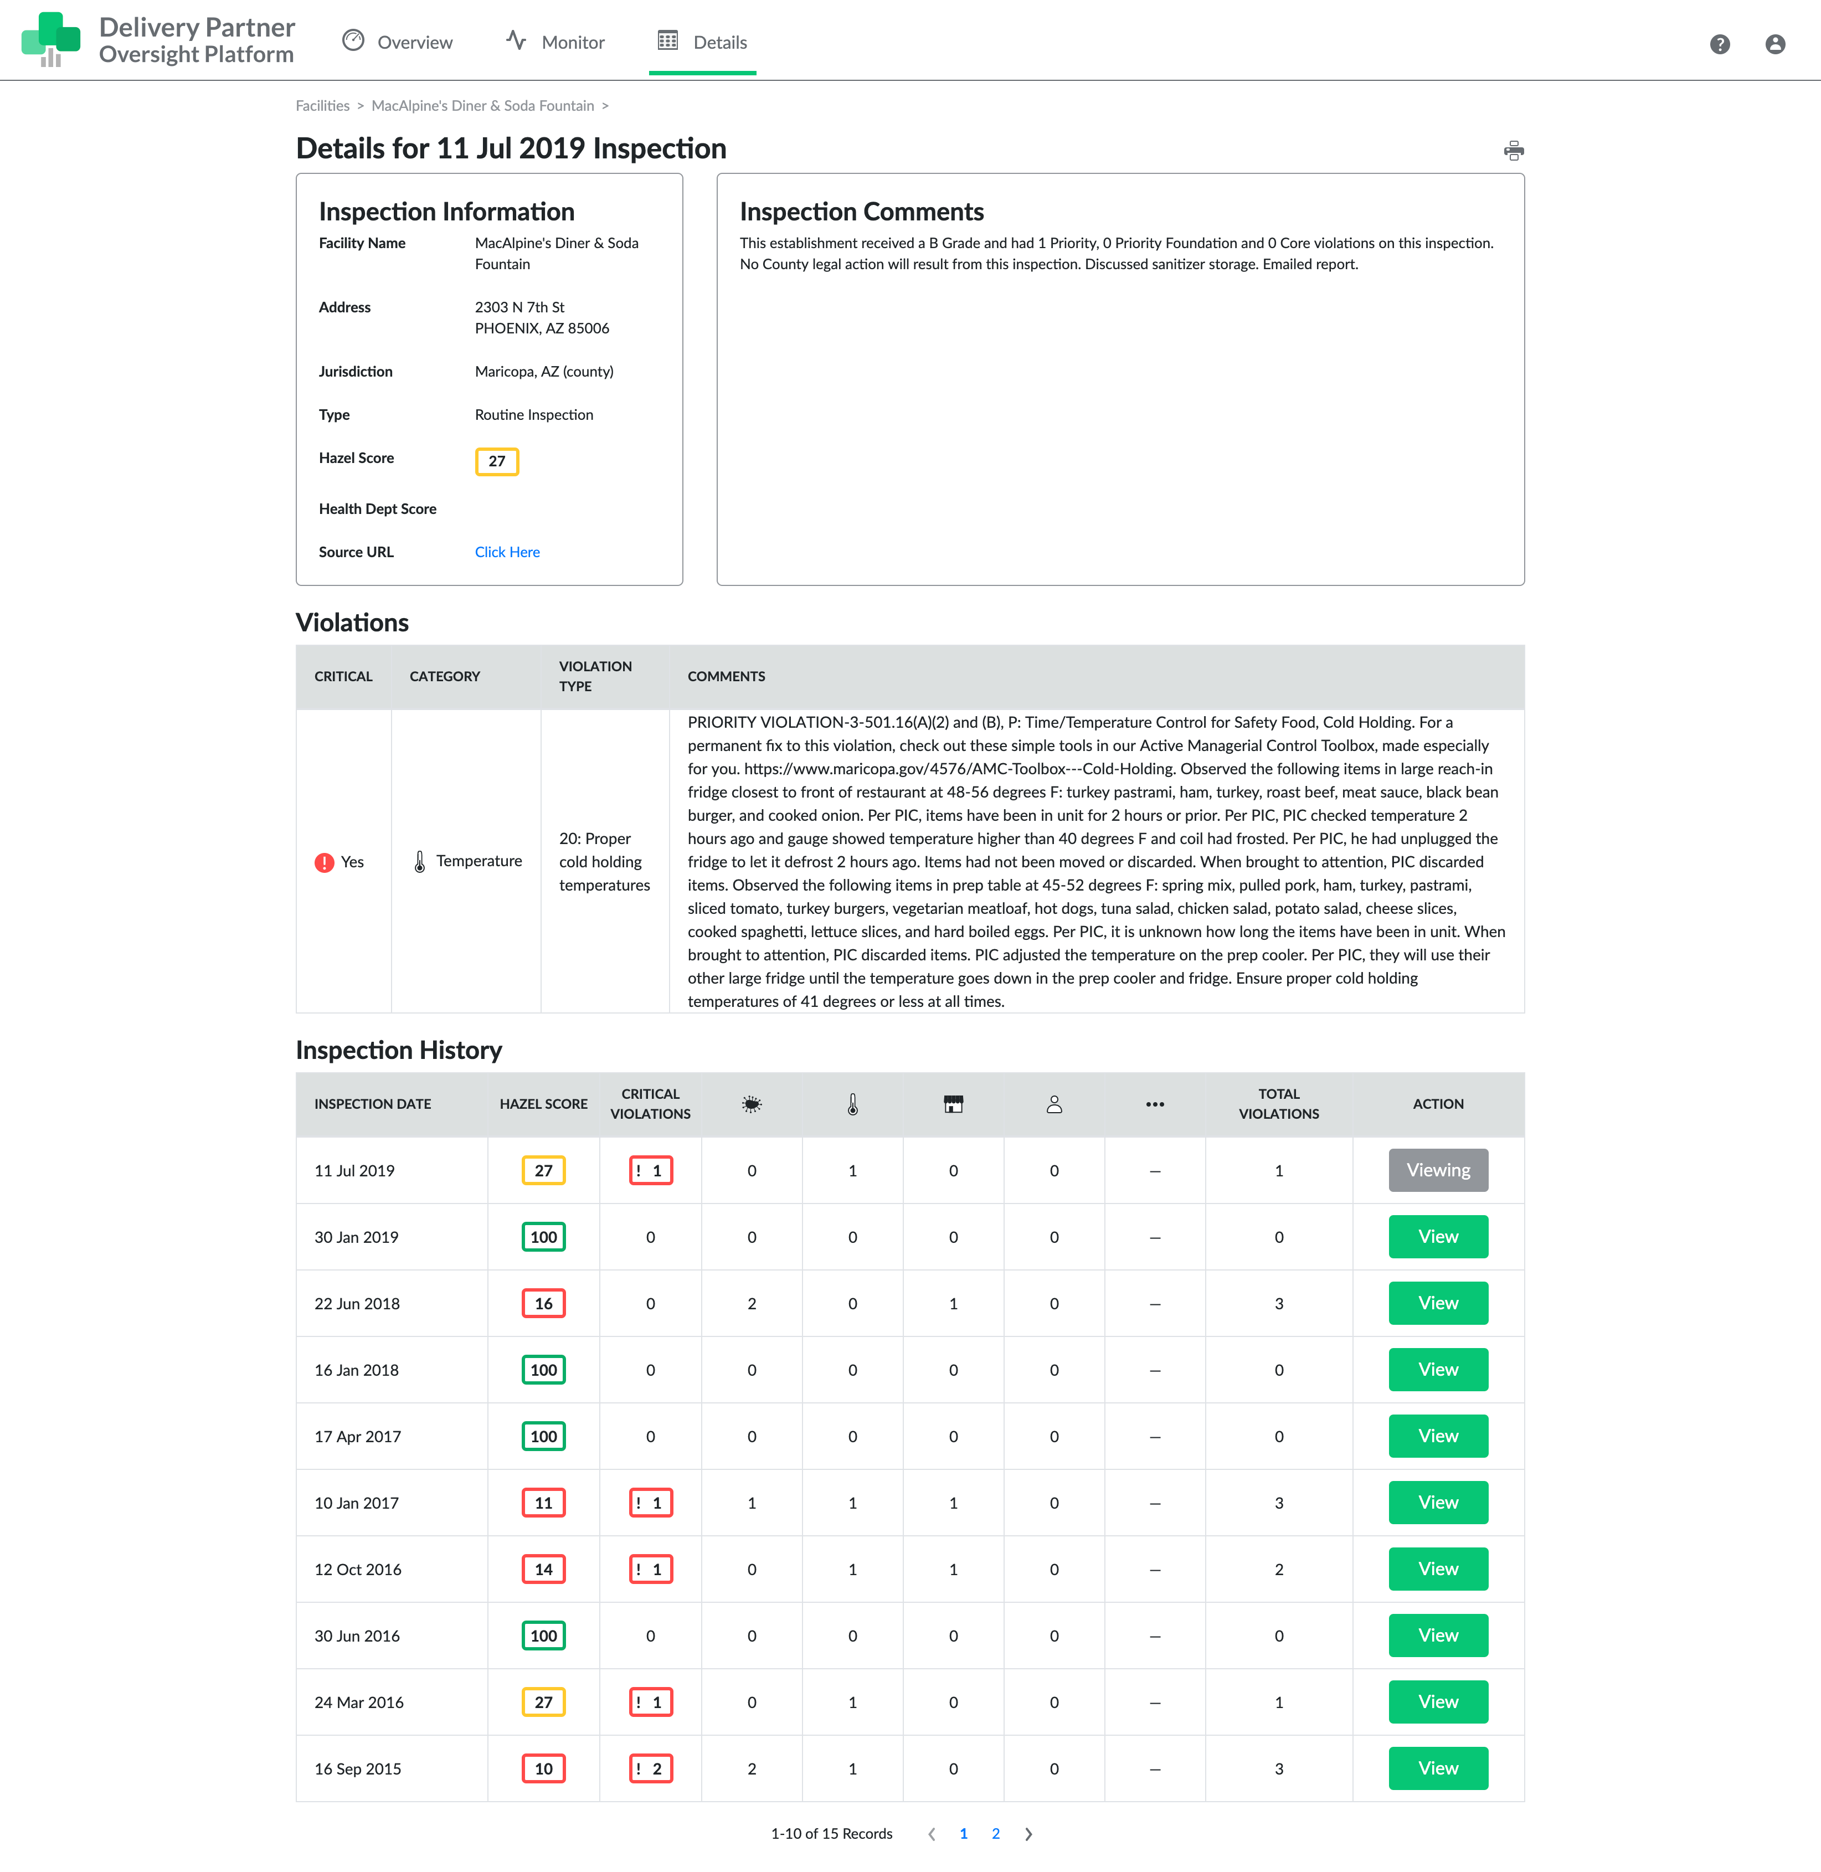View the 30 Jan 2019 inspection
The image size is (1821, 1872).
pos(1438,1236)
